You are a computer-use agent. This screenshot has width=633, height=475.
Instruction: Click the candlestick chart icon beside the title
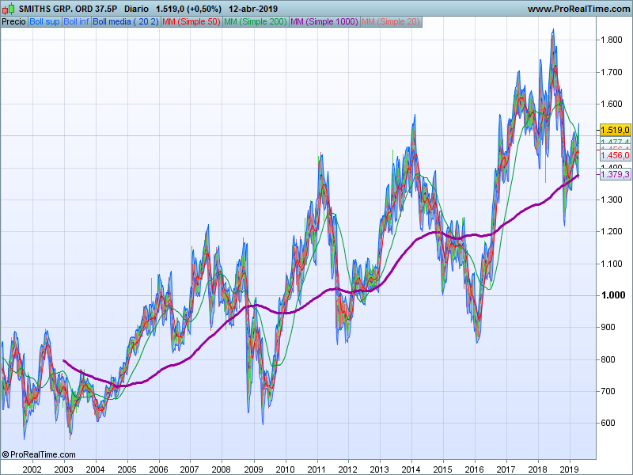coord(8,9)
